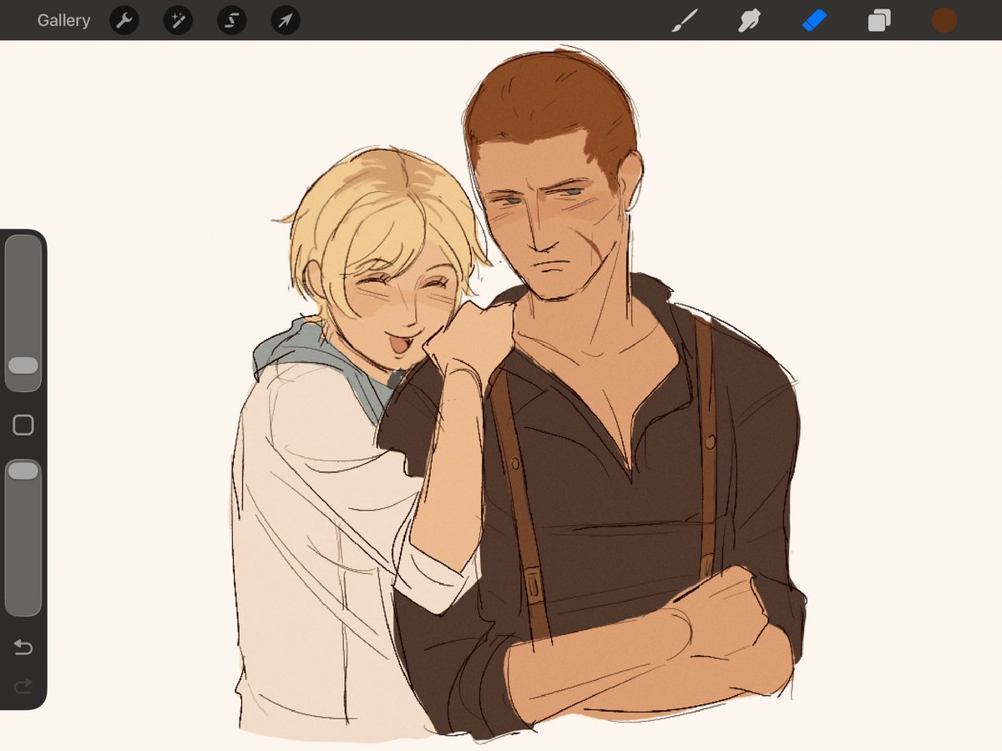Image resolution: width=1002 pixels, height=751 pixels.
Task: Select the Smudge tool
Action: [749, 21]
